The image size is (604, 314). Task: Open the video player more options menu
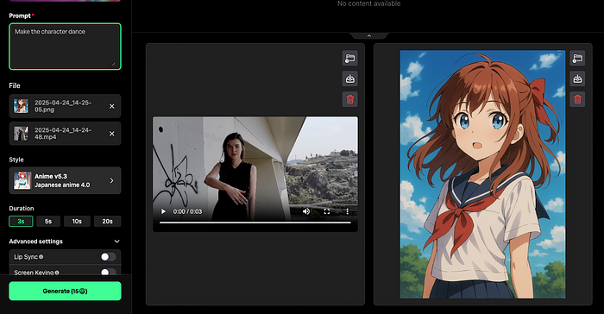[347, 211]
